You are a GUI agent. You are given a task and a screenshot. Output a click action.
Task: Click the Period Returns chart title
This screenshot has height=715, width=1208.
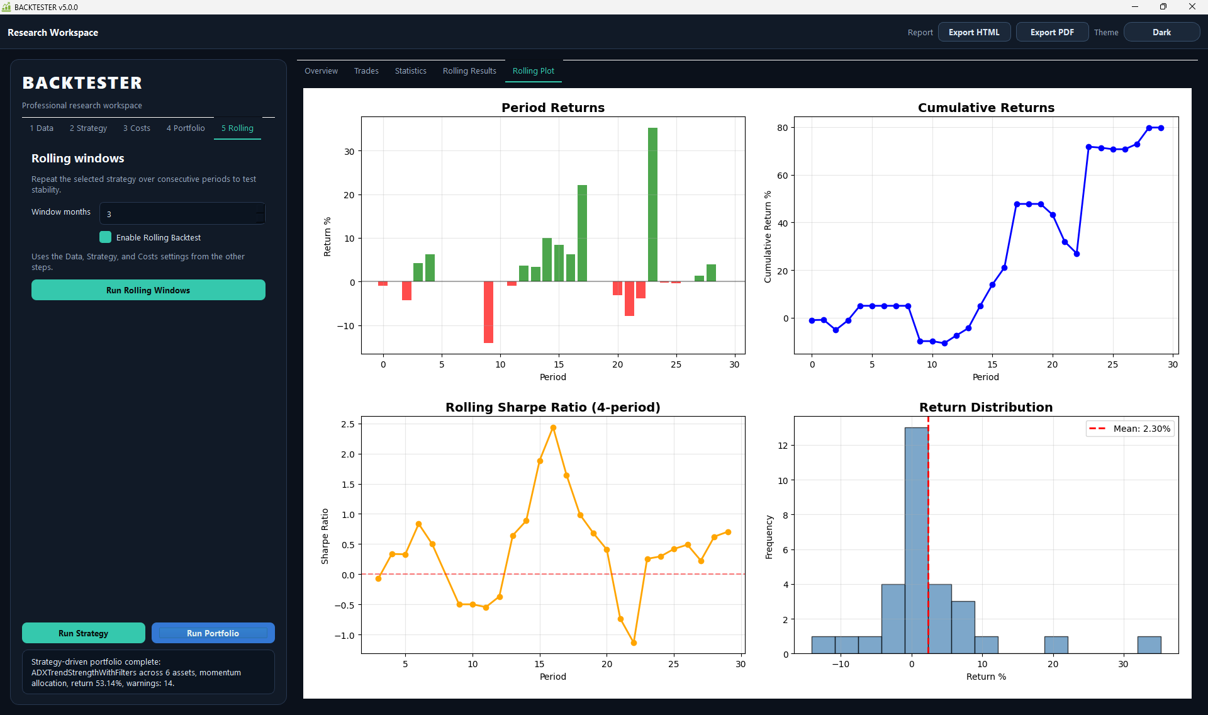(x=553, y=108)
